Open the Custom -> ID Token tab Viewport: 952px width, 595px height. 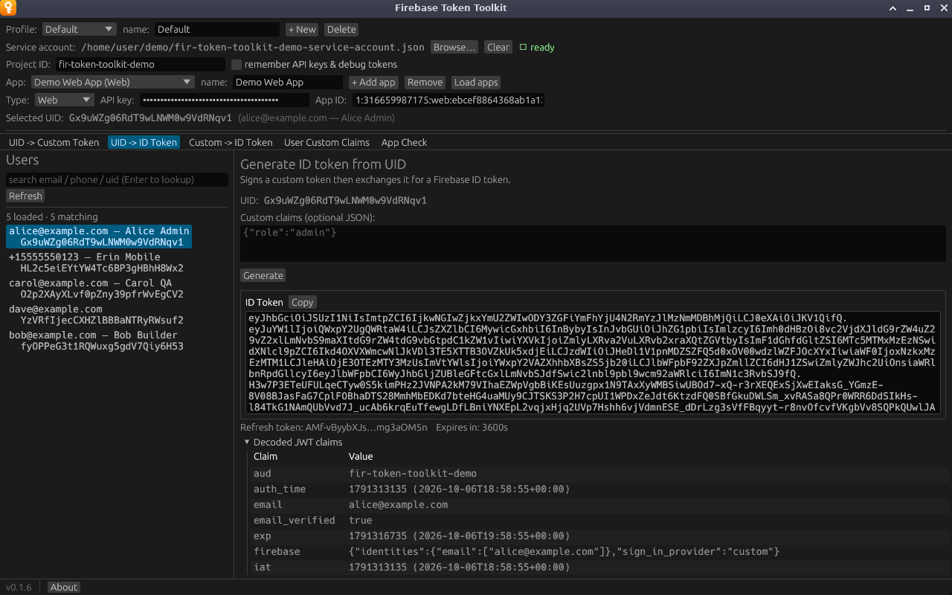click(231, 143)
